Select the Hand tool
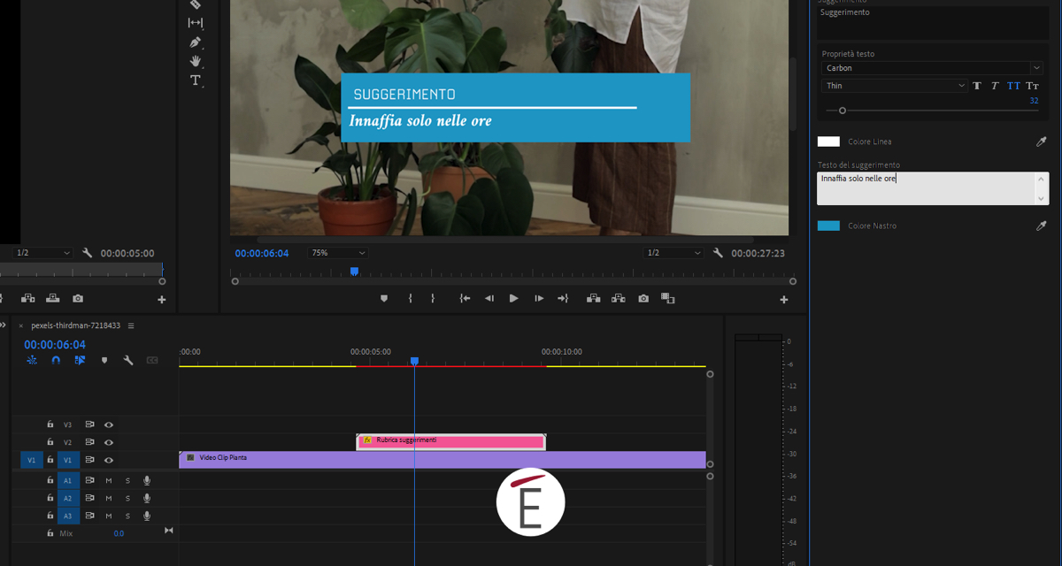Screen dimensions: 1062x566 click(196, 61)
